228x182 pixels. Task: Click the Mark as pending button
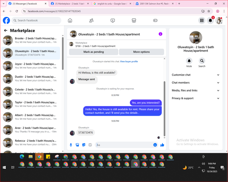[93, 52]
